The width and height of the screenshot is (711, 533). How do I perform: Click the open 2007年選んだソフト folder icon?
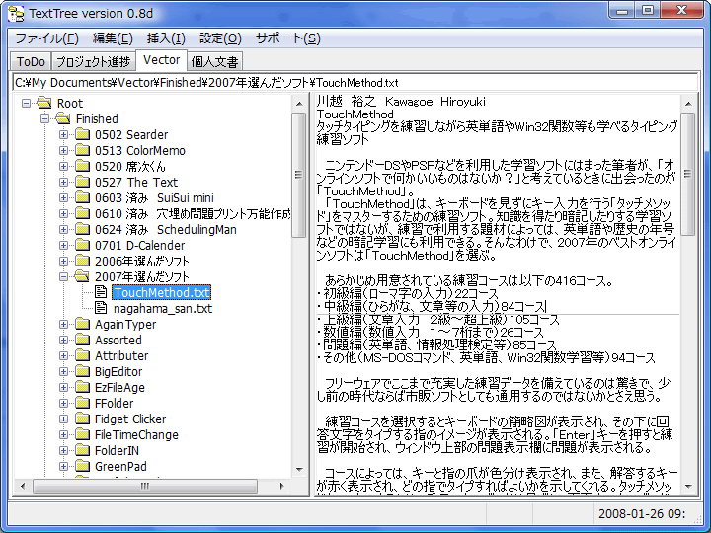click(x=82, y=276)
